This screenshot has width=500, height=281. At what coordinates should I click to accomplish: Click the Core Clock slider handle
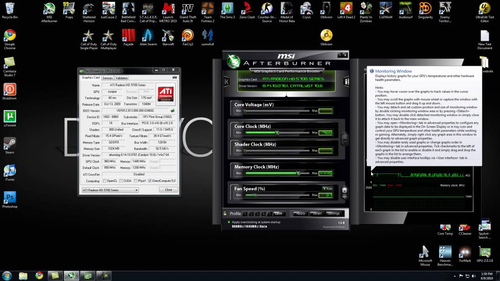[x=277, y=133]
